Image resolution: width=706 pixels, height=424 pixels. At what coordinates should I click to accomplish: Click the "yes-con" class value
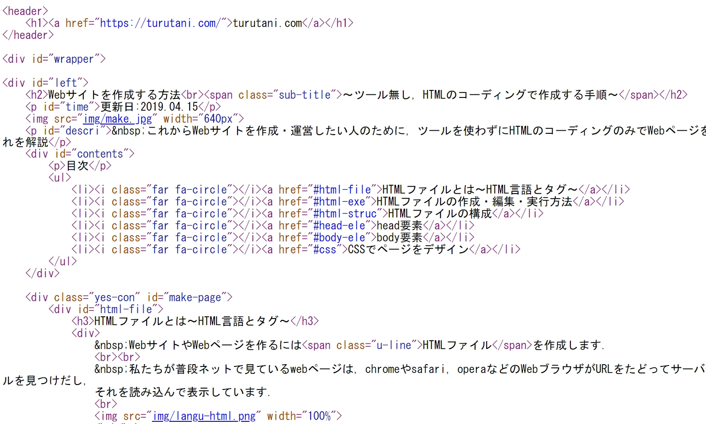click(115, 297)
